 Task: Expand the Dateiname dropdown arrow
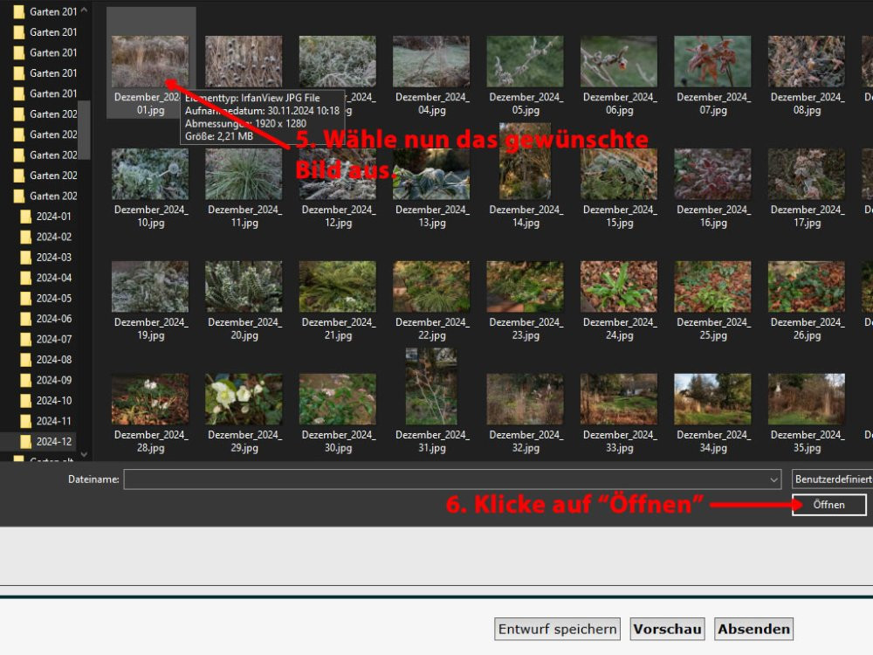tap(773, 479)
